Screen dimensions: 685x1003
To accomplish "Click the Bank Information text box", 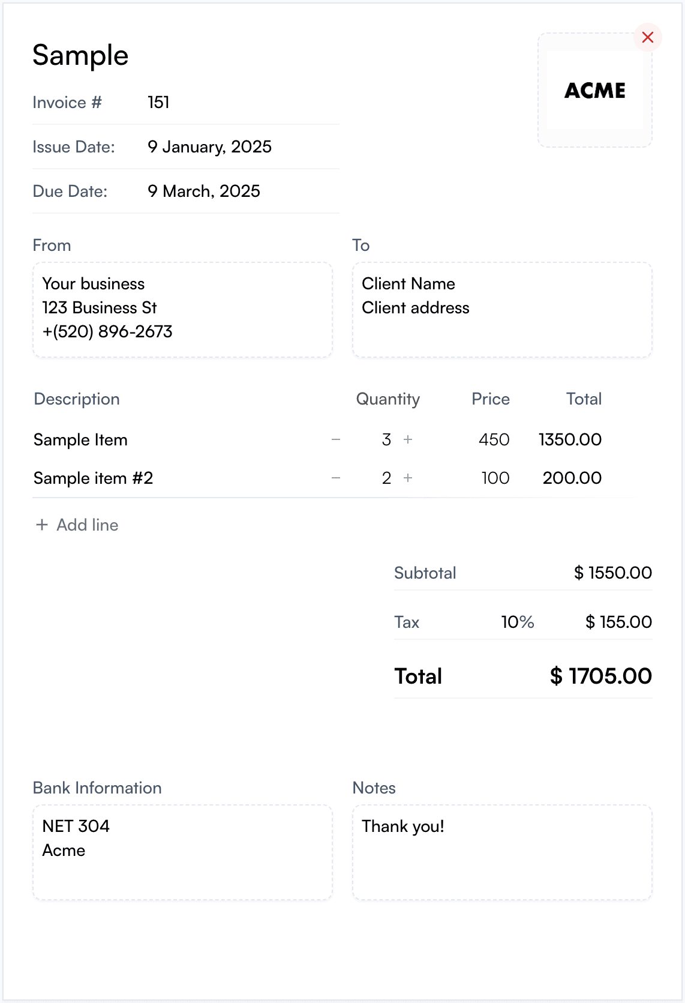I will [x=182, y=852].
